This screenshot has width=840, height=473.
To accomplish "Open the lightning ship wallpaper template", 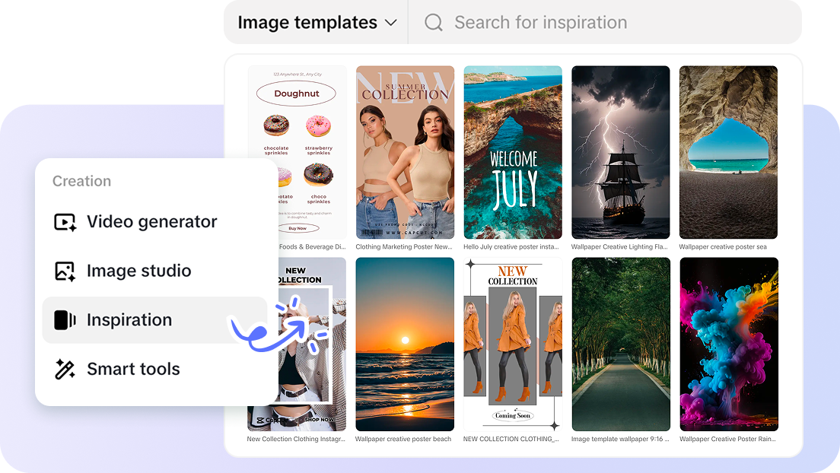I will click(x=621, y=152).
